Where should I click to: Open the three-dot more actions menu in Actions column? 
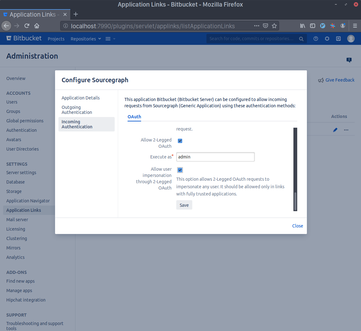click(346, 130)
